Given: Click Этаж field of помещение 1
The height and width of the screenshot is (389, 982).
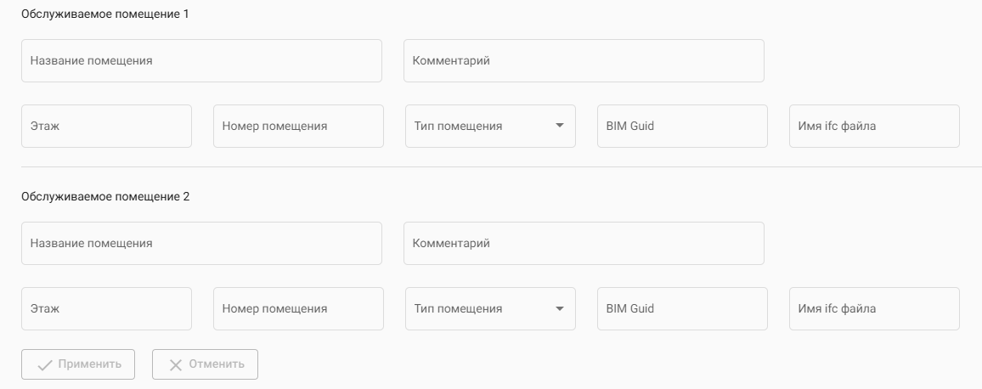Looking at the screenshot, I should pos(106,127).
